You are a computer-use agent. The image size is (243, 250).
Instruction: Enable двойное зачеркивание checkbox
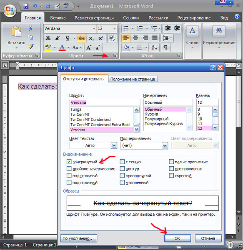[69, 169]
